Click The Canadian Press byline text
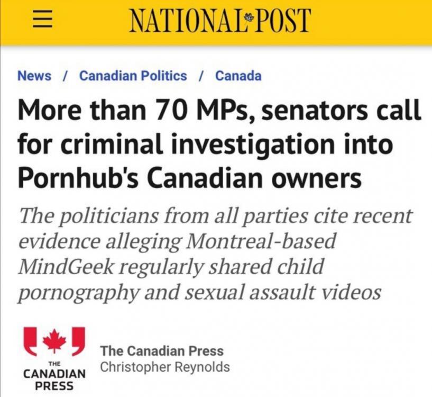The height and width of the screenshot is (397, 432). click(x=162, y=351)
